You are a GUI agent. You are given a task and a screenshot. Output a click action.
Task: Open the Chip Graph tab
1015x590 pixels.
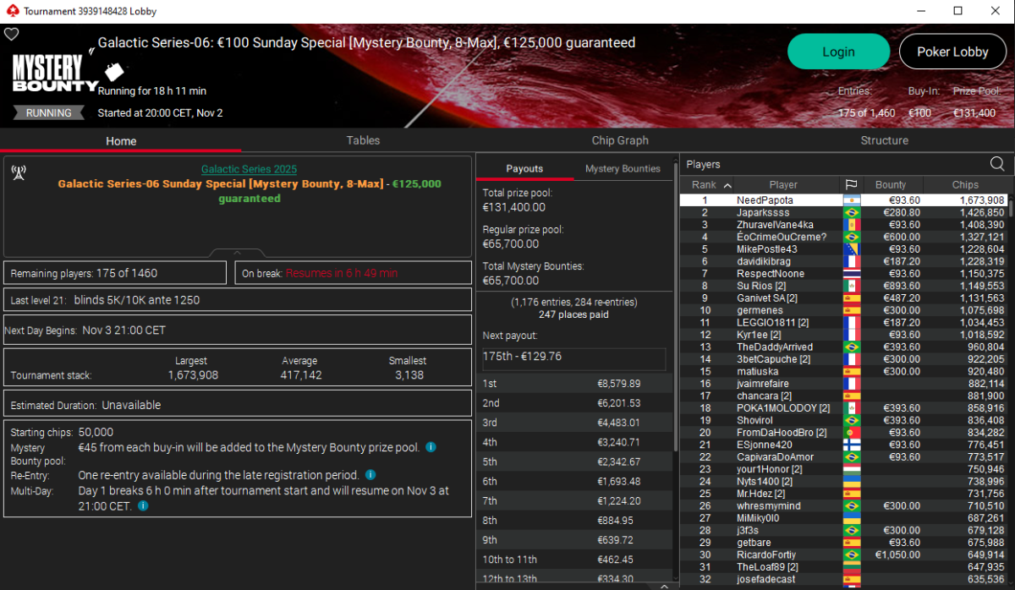[620, 140]
